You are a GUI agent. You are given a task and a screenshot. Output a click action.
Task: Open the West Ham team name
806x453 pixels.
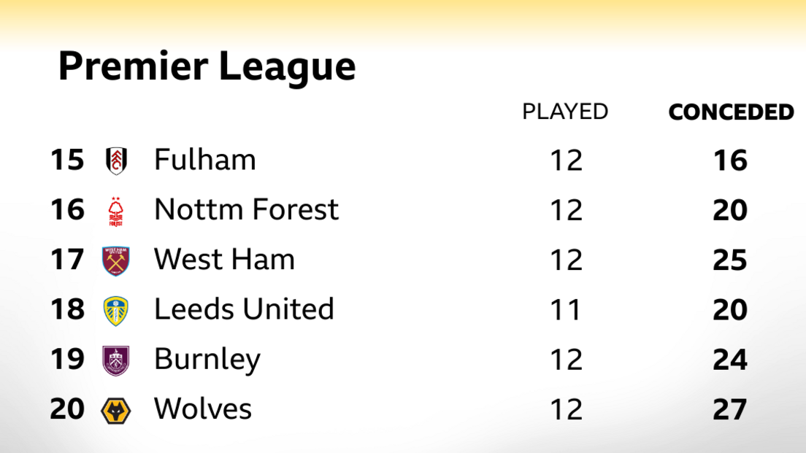click(224, 260)
